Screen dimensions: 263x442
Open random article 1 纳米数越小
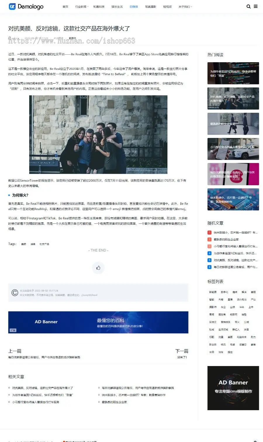click(236, 233)
